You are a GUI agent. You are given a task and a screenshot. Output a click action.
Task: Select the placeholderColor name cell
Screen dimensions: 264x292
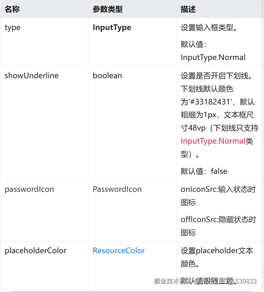pos(36,251)
